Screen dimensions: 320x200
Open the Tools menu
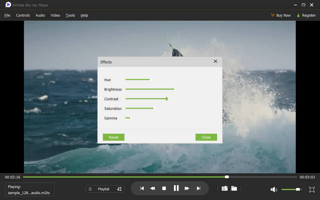click(70, 15)
